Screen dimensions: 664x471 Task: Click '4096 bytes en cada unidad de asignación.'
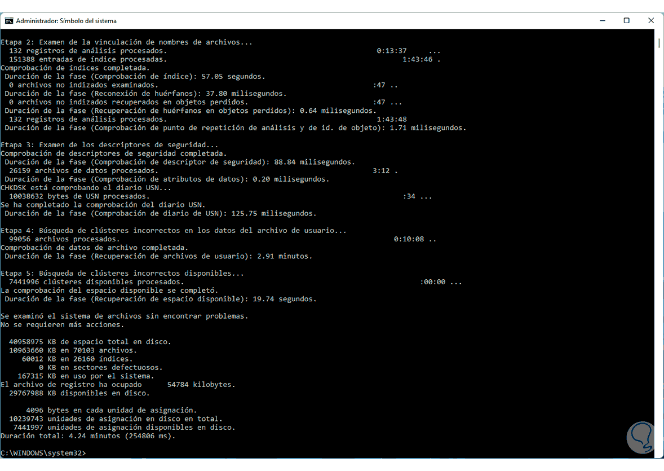[112, 411]
